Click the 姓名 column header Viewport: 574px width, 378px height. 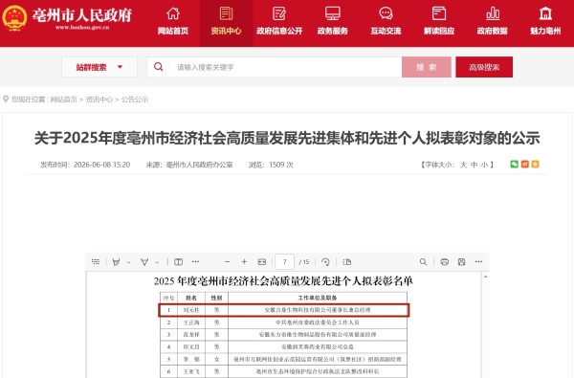click(191, 298)
